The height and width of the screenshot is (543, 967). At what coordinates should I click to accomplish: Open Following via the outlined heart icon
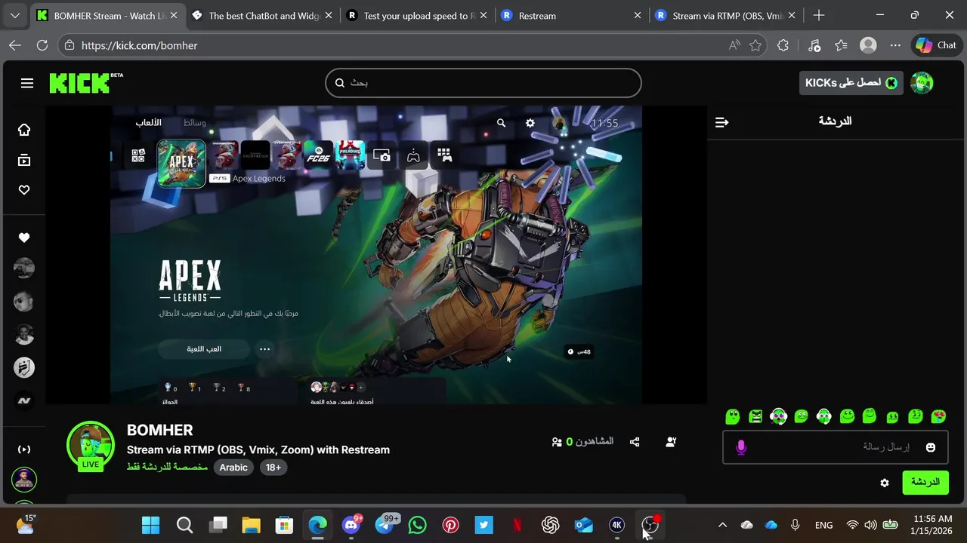coord(24,190)
